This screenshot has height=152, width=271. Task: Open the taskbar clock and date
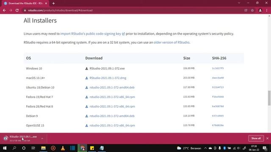254,148
